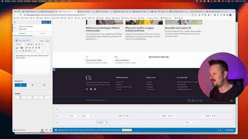Toggle mobile visibility for Copyright
248x139 pixels.
click(x=44, y=97)
